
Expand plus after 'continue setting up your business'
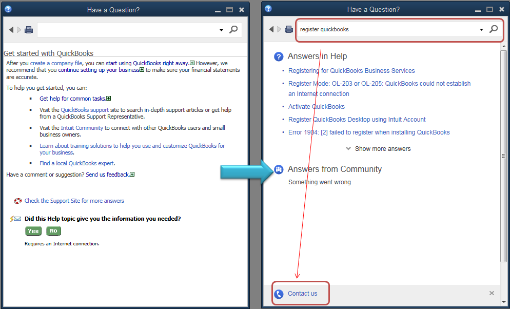point(142,70)
